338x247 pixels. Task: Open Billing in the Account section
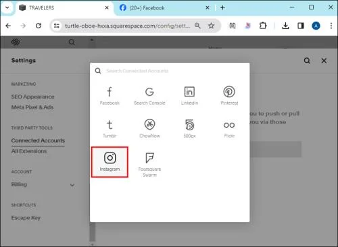point(19,184)
